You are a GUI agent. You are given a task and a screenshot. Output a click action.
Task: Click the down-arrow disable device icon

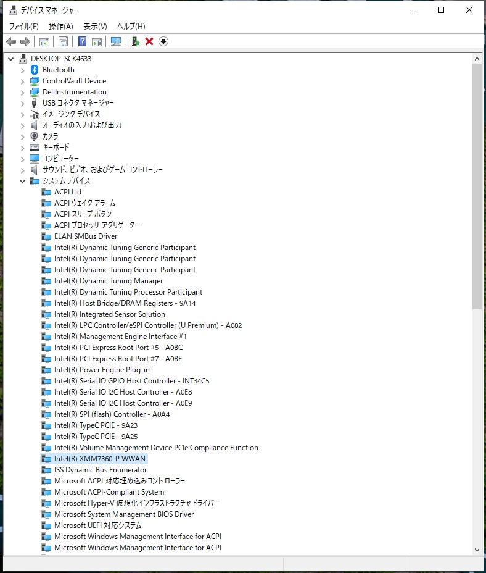(x=163, y=41)
